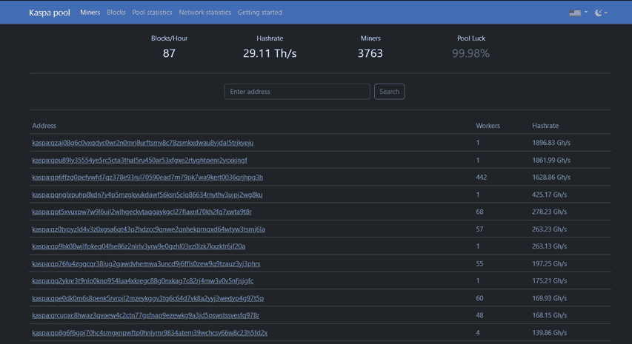Select the 68 workers cell

479,212
